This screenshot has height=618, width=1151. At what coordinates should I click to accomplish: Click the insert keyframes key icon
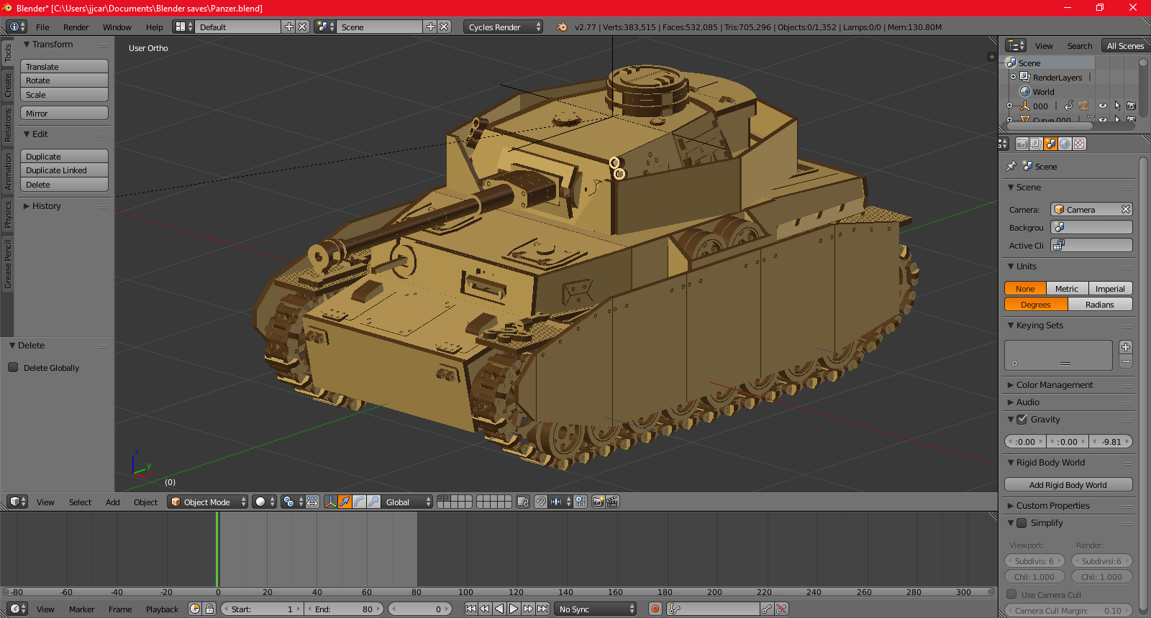click(x=767, y=609)
